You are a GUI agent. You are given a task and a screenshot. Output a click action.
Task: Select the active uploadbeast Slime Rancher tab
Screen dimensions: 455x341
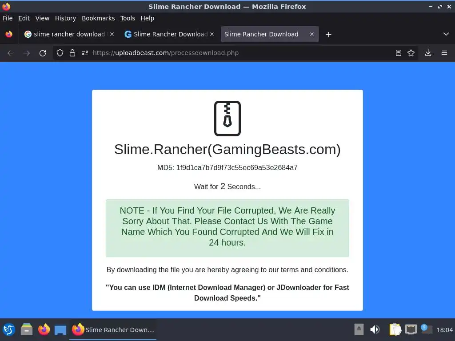(x=270, y=34)
